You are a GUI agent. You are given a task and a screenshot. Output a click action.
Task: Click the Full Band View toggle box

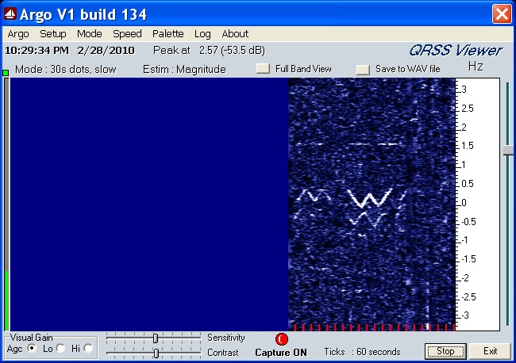click(263, 69)
